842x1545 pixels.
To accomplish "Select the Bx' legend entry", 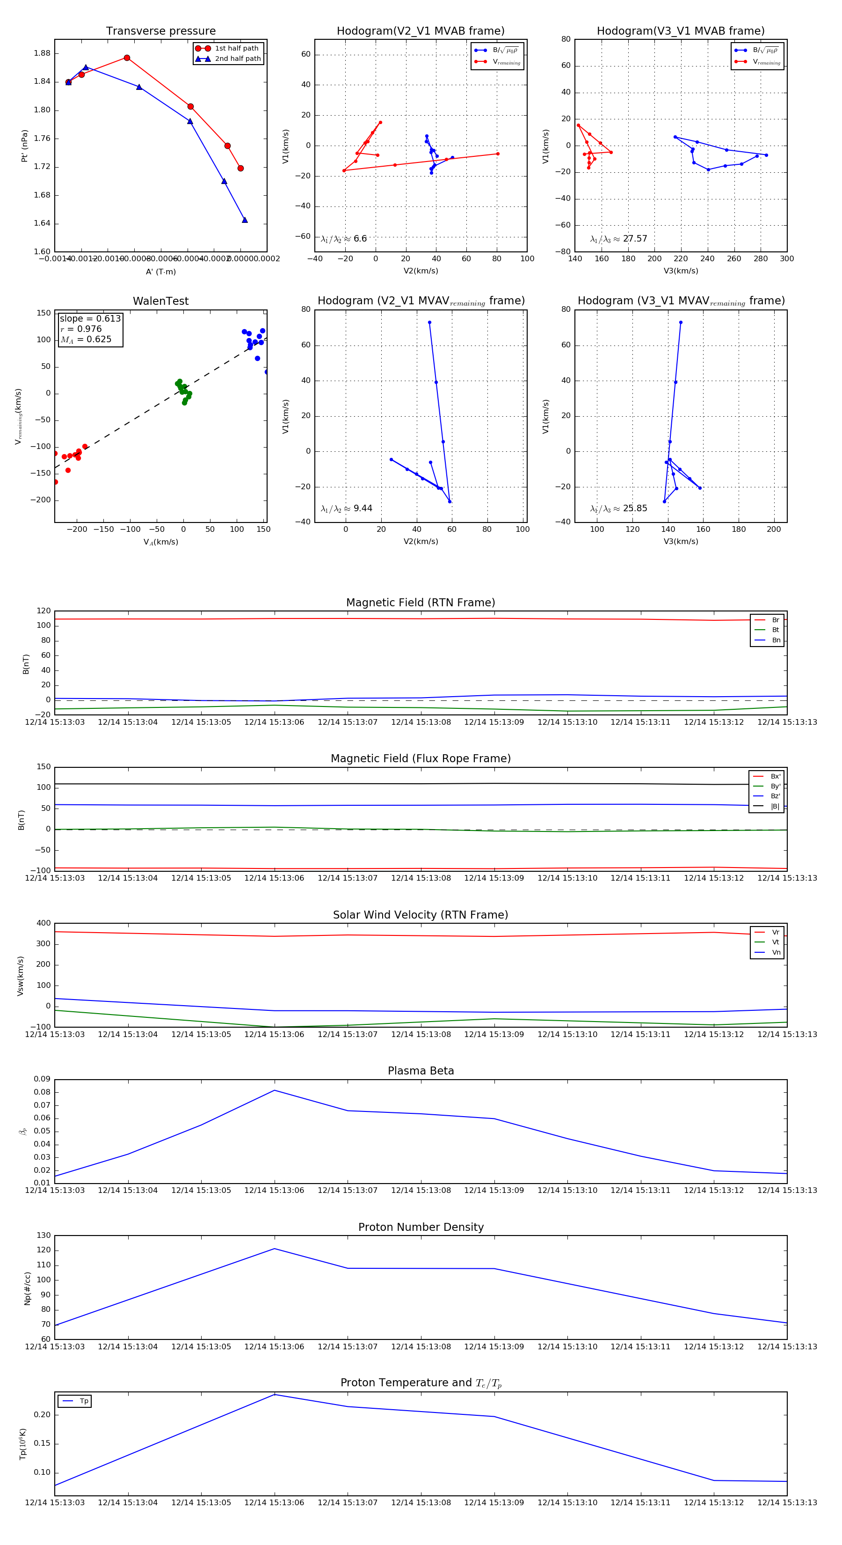I will click(767, 777).
